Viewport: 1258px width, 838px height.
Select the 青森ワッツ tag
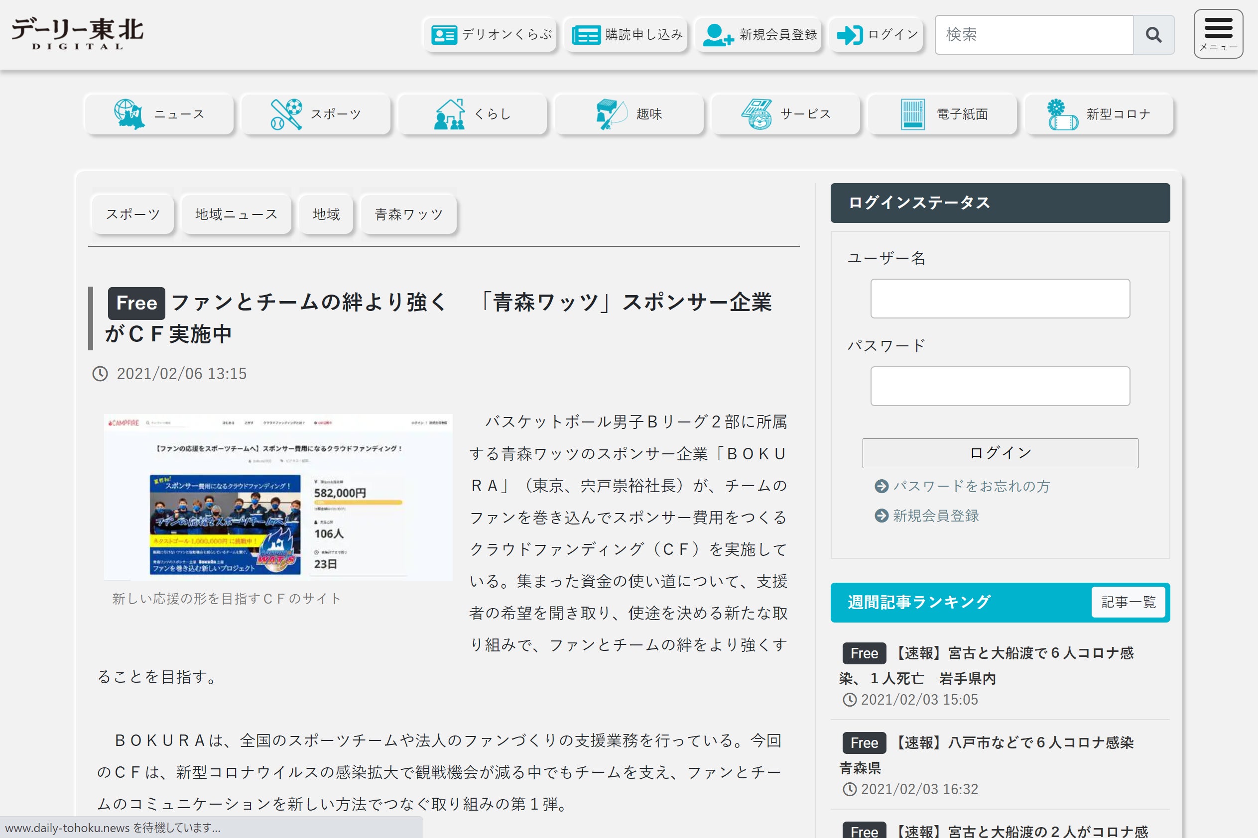409,214
